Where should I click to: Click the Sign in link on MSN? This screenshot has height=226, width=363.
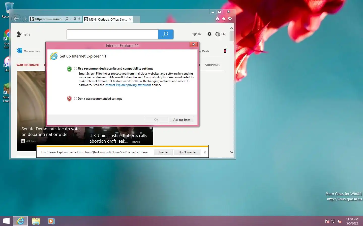pos(196,34)
